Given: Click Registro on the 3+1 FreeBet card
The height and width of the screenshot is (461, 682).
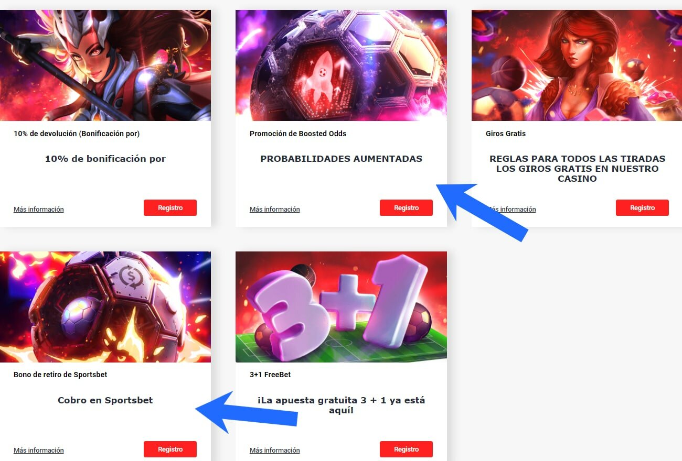Looking at the screenshot, I should coord(406,449).
